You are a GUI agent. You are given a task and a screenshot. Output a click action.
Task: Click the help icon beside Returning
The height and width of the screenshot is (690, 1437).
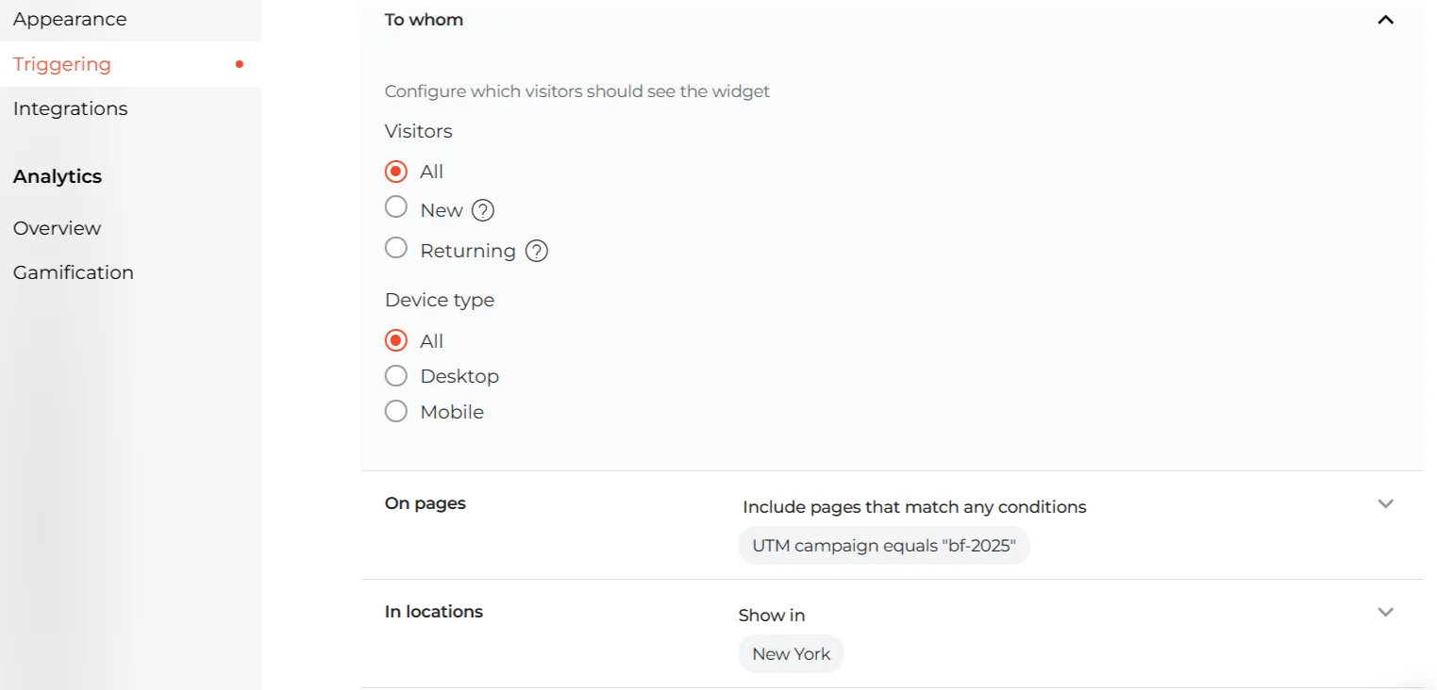(537, 251)
